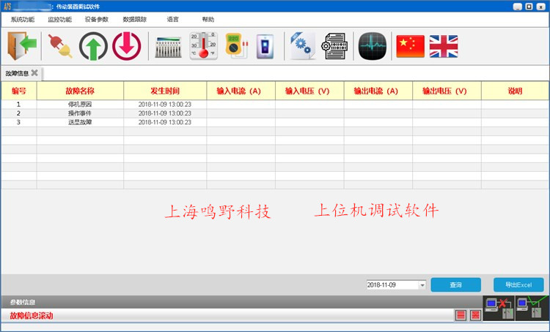The width and height of the screenshot is (550, 332).
Task: Click the binary document with gear icon
Action: (x=334, y=46)
